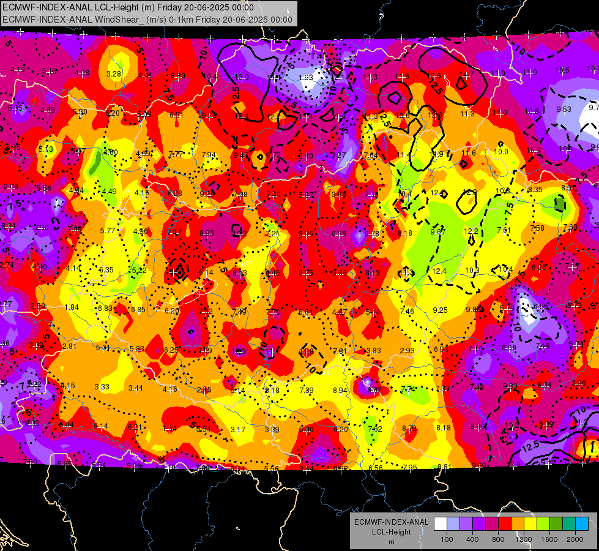Click the unit label 'm' in the legend
Screen dimensions: 599x551
(x=391, y=542)
